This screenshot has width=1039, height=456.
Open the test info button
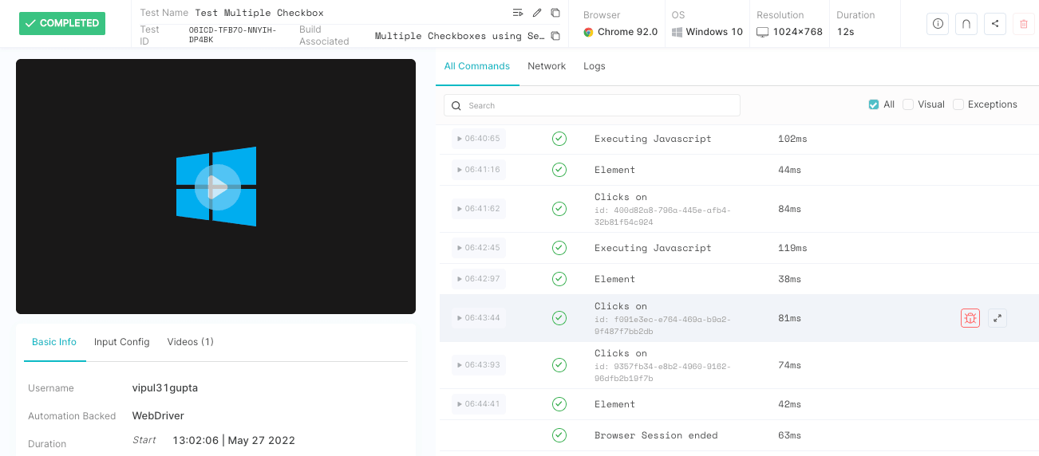click(938, 24)
